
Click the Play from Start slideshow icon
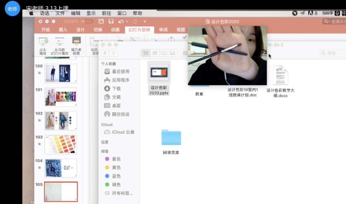(43, 42)
